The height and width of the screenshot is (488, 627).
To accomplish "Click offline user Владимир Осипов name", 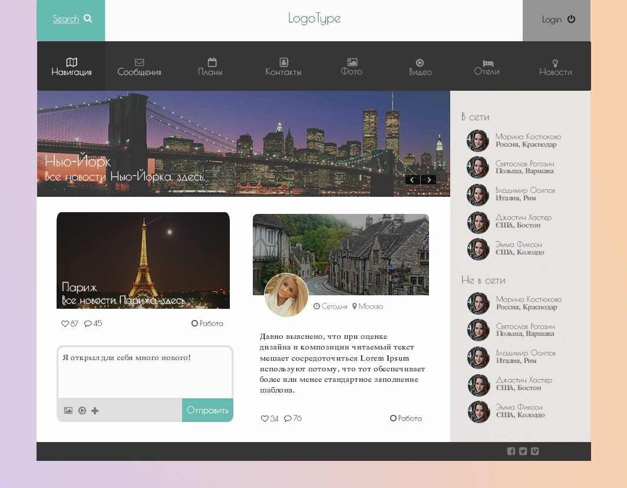I will pos(526,353).
